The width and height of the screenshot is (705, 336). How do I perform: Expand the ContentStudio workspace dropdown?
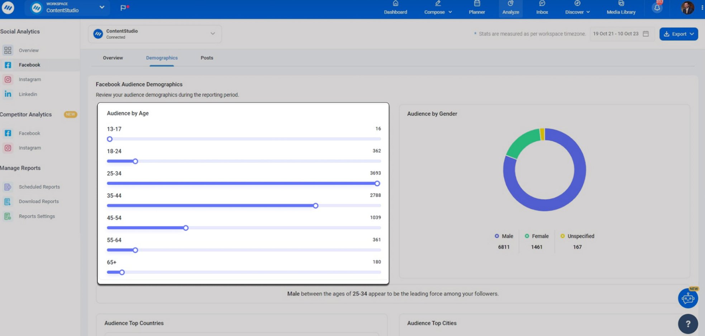pos(102,7)
